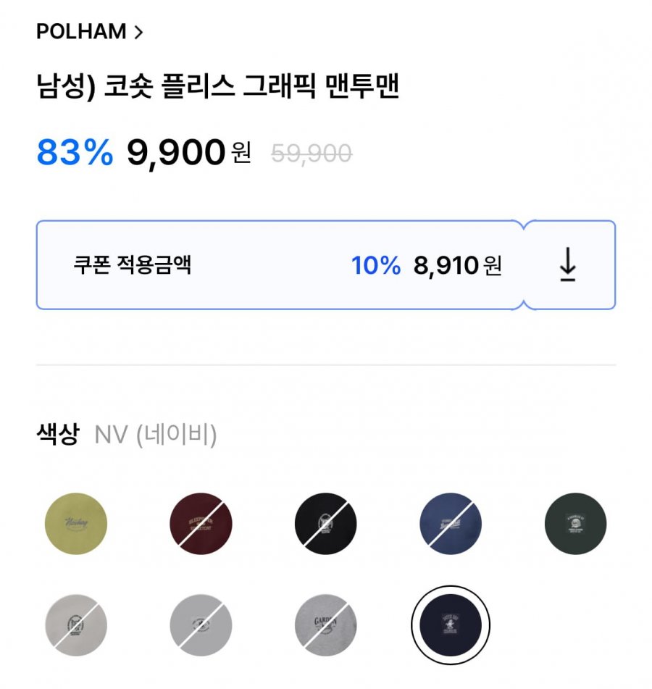Download the coupon with the arrow icon
Viewport: 652px width, 689px height.
point(568,265)
